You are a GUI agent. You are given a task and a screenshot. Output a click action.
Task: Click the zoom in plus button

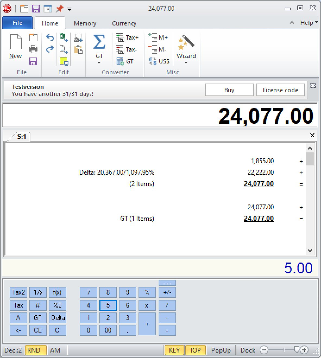(304, 350)
